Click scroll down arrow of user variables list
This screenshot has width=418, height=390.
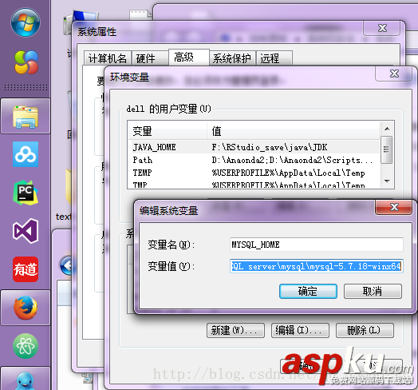[x=387, y=181]
